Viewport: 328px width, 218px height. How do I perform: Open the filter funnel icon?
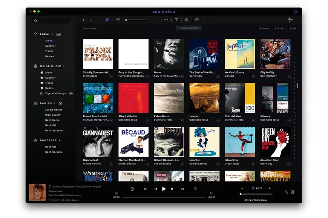click(x=176, y=20)
